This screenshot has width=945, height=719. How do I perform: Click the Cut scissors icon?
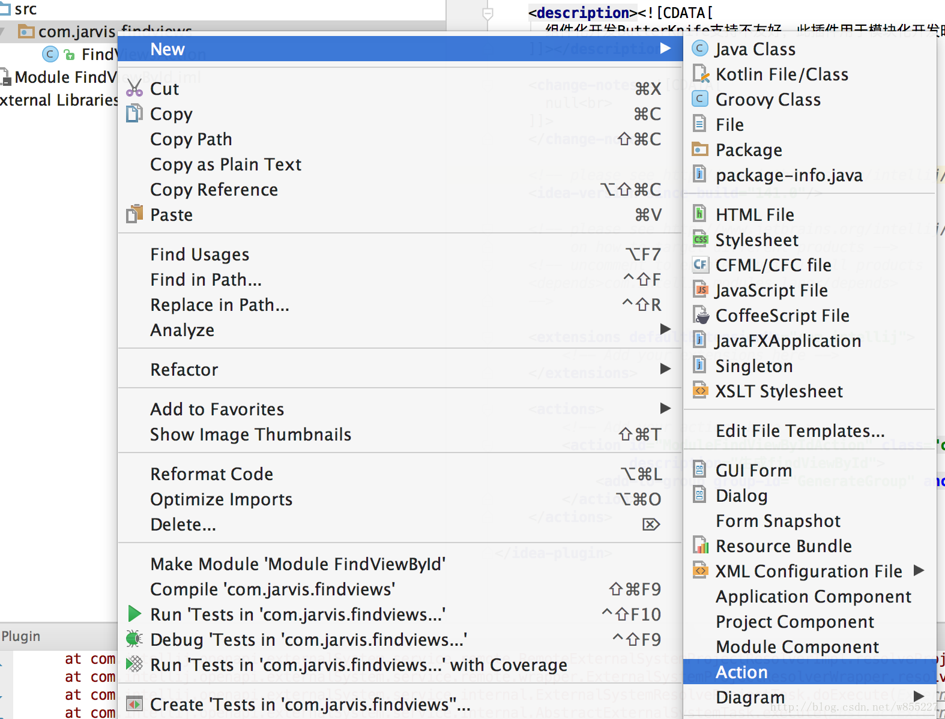134,89
